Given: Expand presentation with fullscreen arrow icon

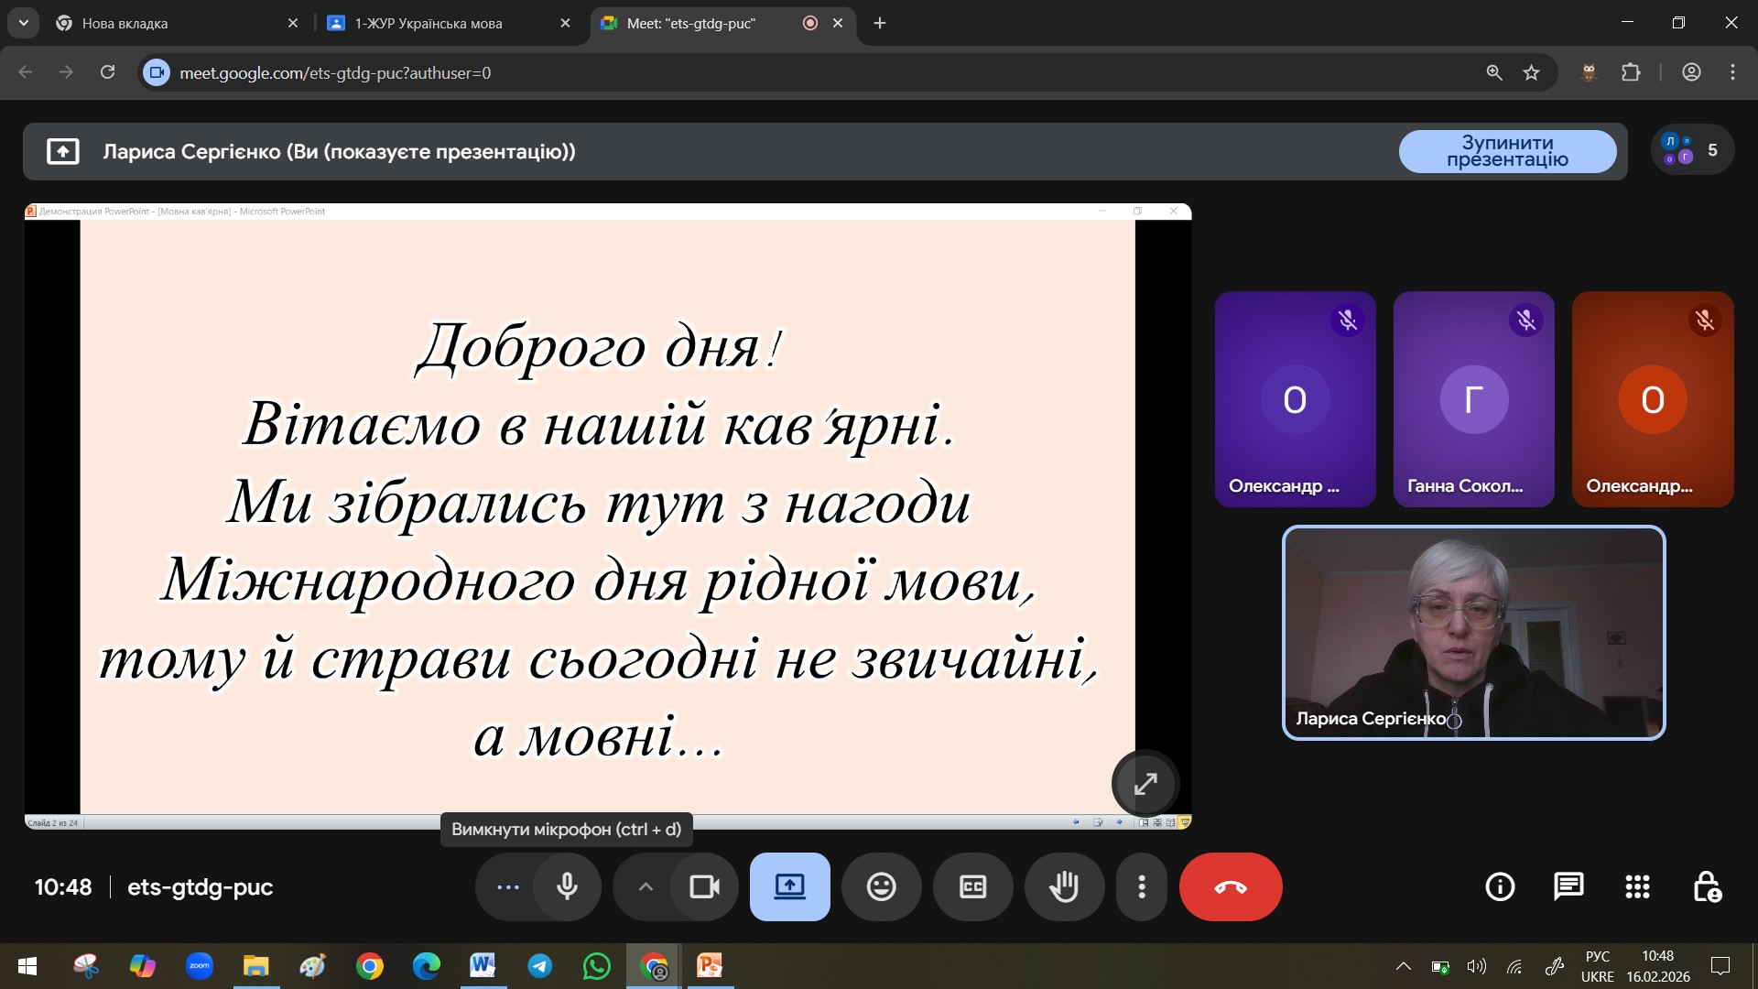Looking at the screenshot, I should [x=1145, y=784].
